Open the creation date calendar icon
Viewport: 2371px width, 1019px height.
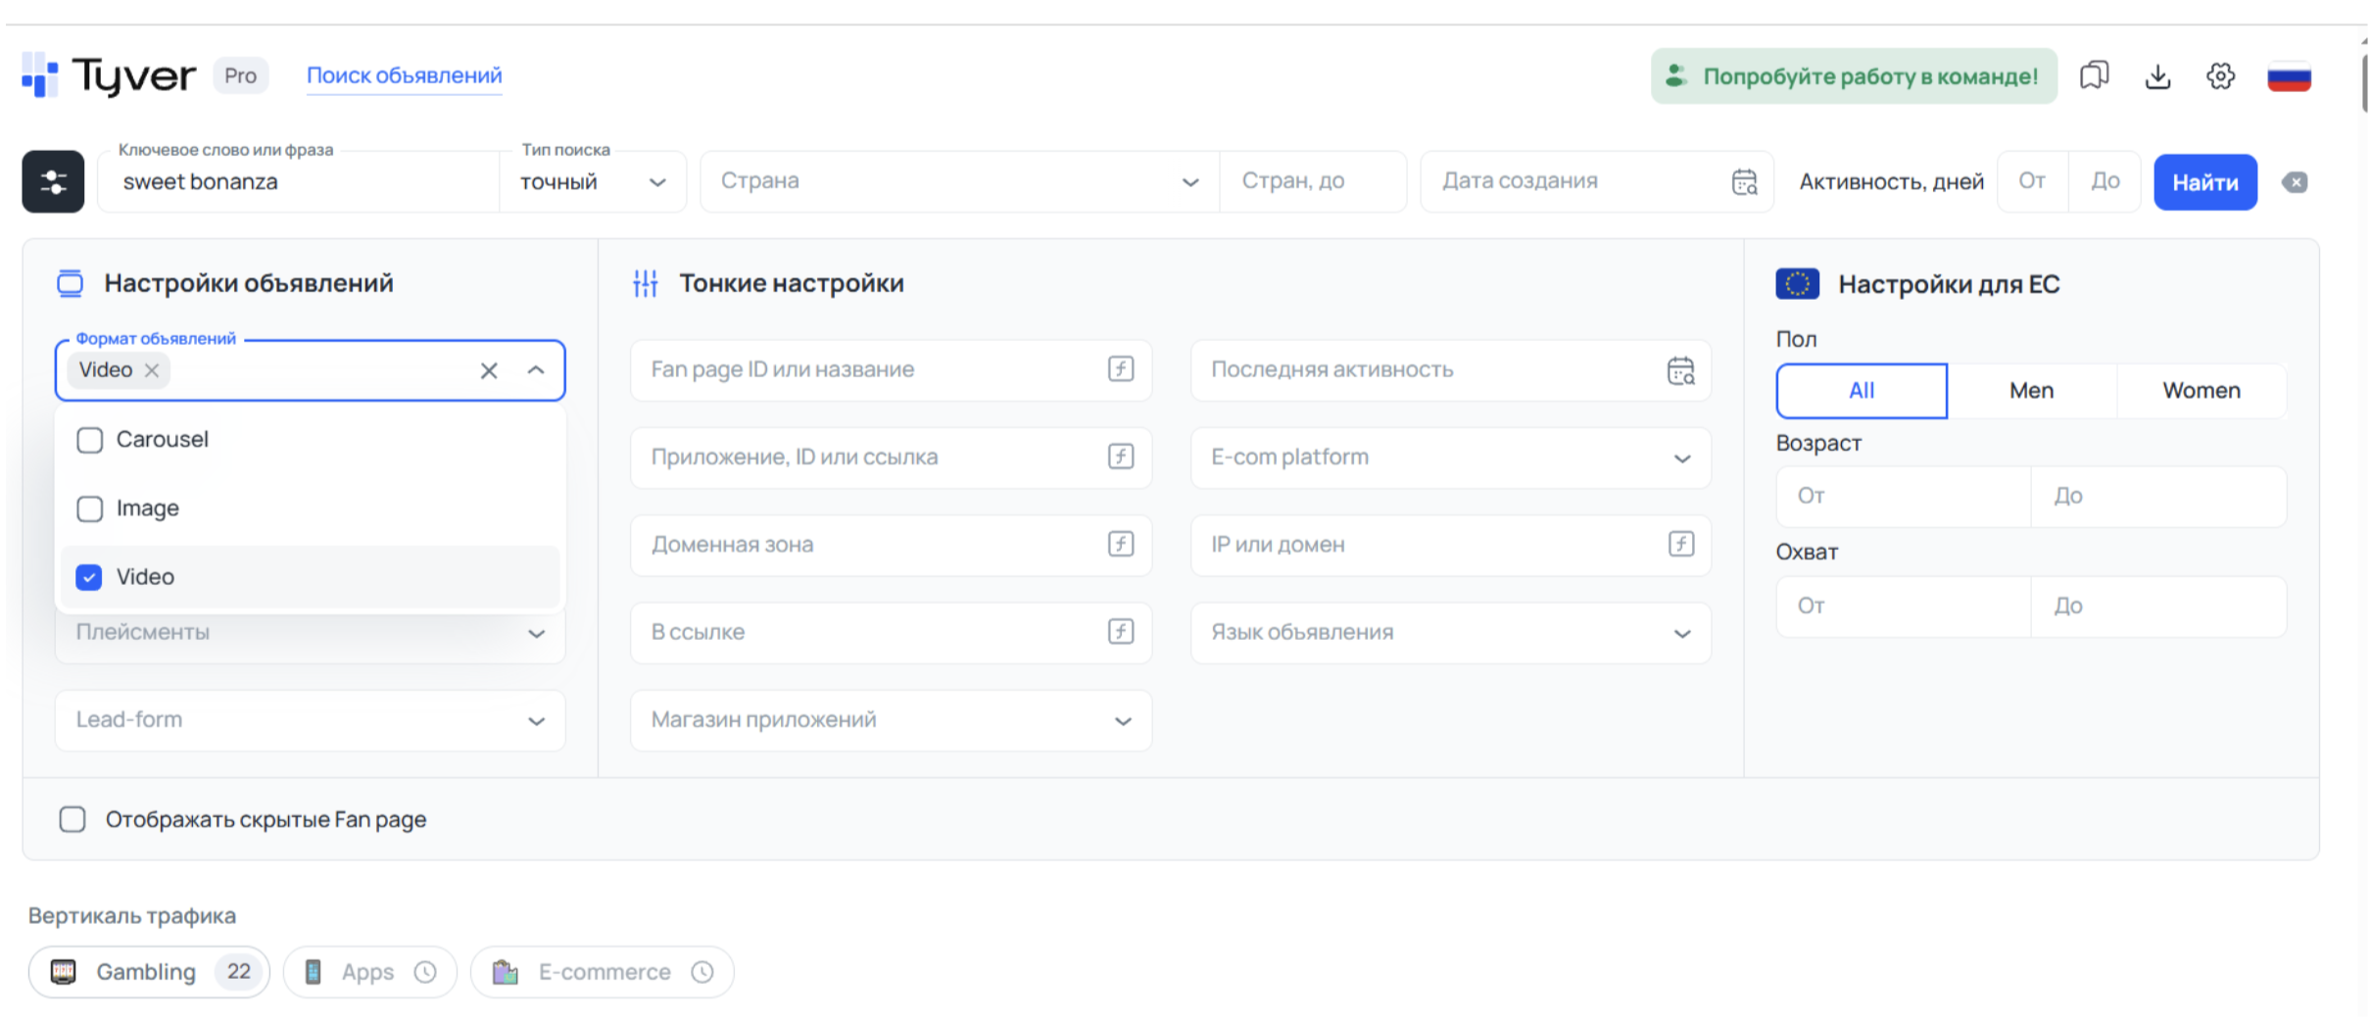[1744, 181]
